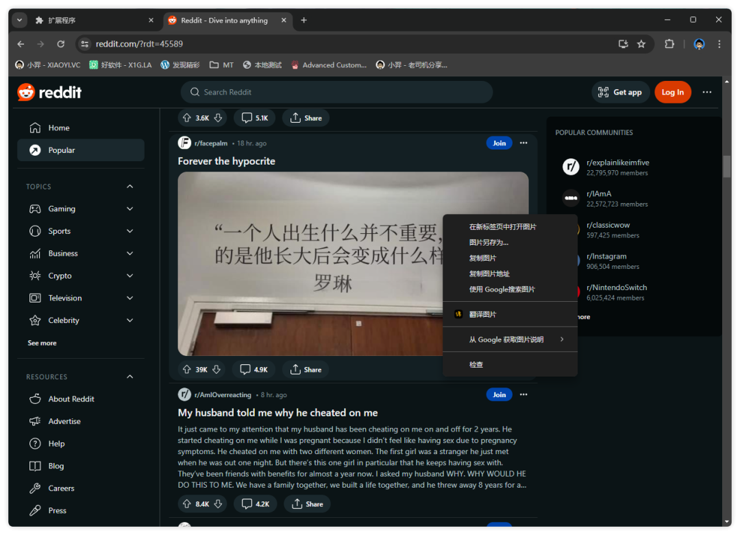Screen dimensions: 740x535
Task: Expand the Crypto topic list
Action: tap(129, 276)
